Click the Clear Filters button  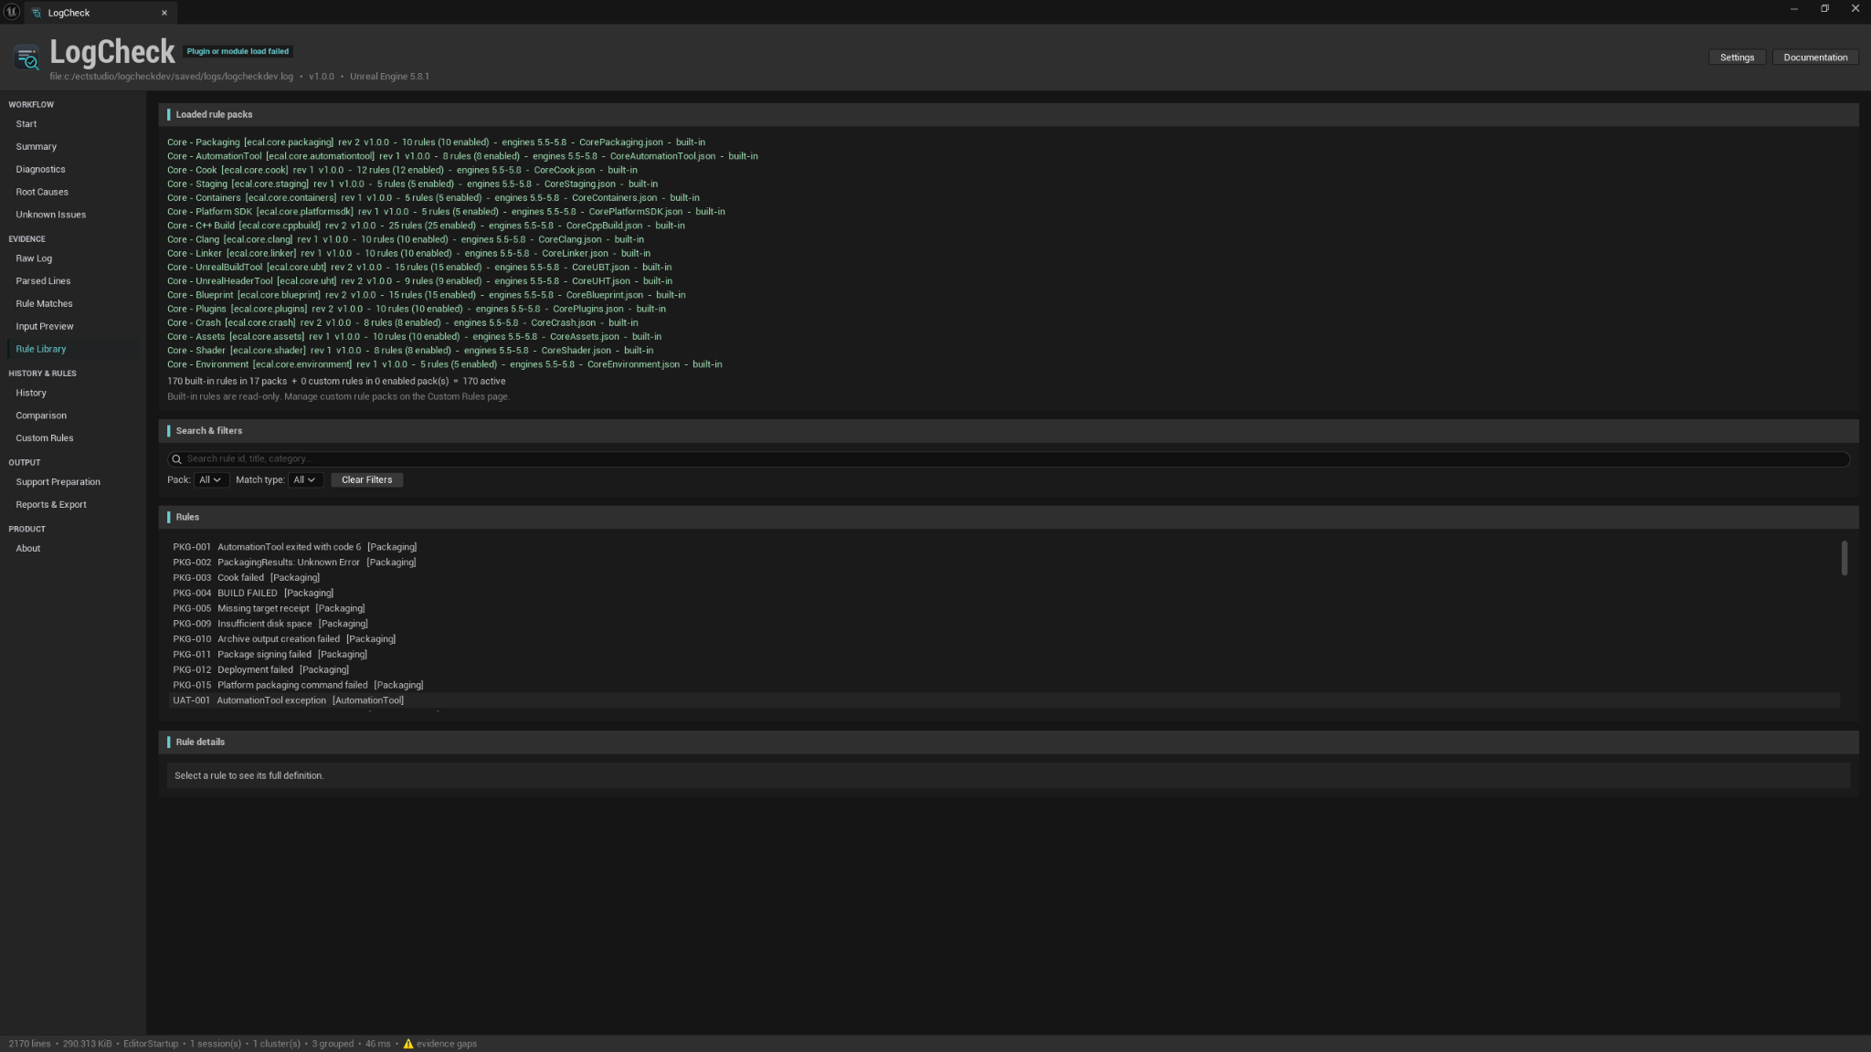[366, 480]
